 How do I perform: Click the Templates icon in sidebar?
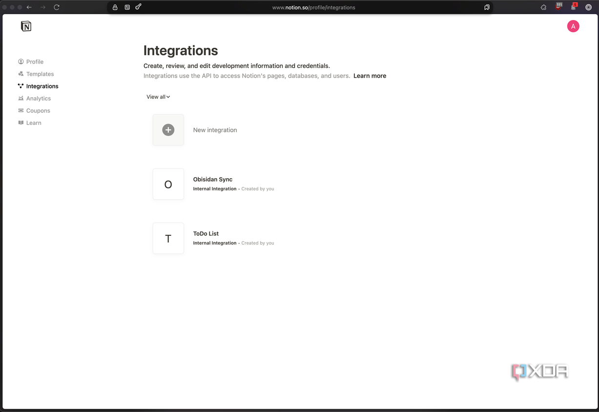(21, 74)
